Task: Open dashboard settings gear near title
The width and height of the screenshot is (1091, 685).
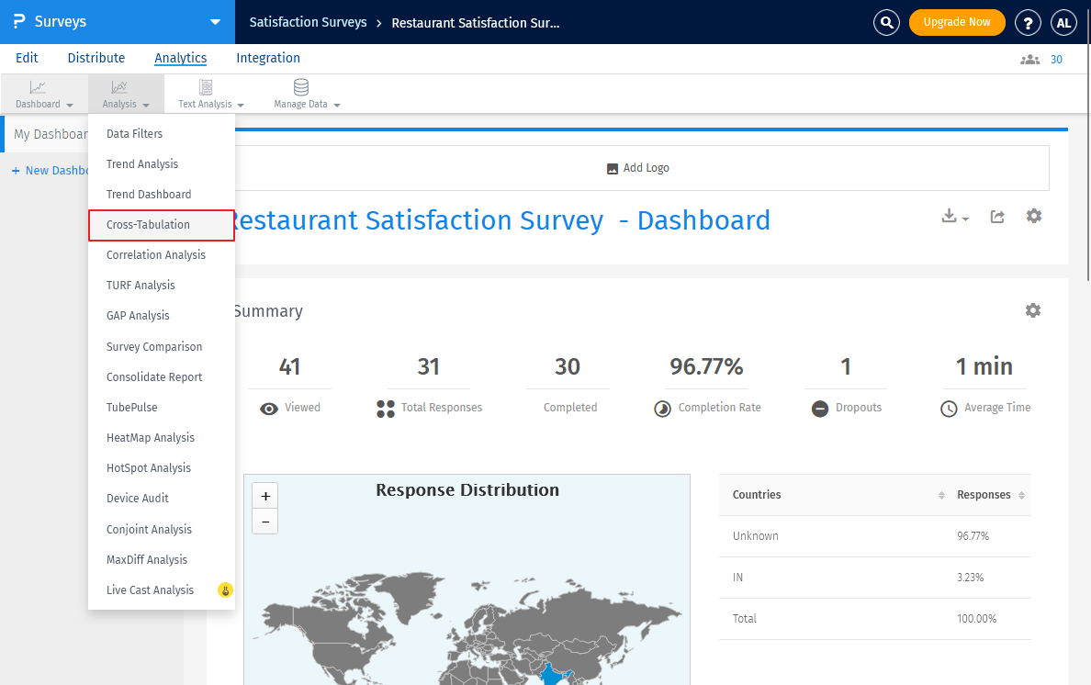Action: (1034, 216)
